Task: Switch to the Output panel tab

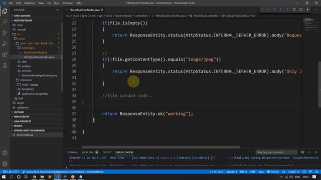Action: click(x=107, y=152)
